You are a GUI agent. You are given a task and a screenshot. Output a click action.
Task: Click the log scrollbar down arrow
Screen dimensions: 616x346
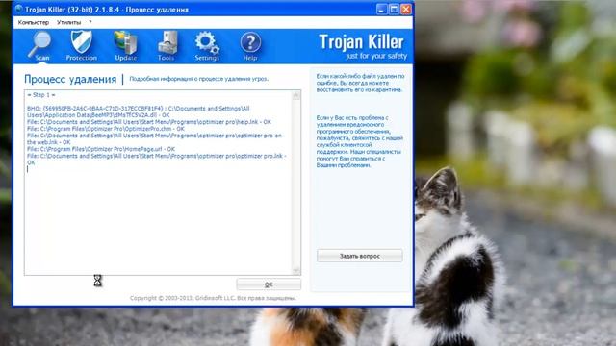(296, 270)
